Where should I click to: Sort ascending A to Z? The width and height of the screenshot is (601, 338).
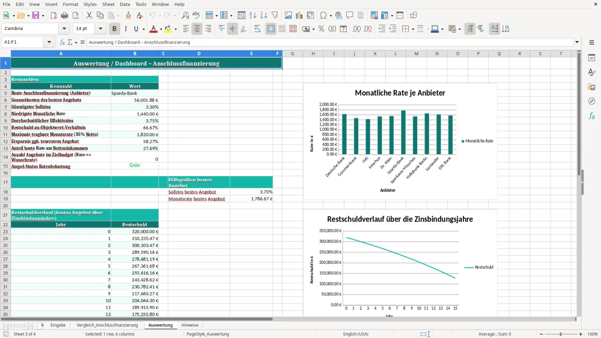coord(253,16)
